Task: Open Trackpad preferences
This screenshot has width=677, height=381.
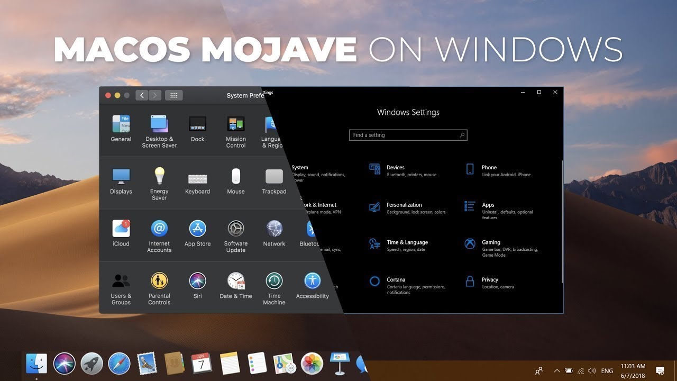Action: [274, 181]
